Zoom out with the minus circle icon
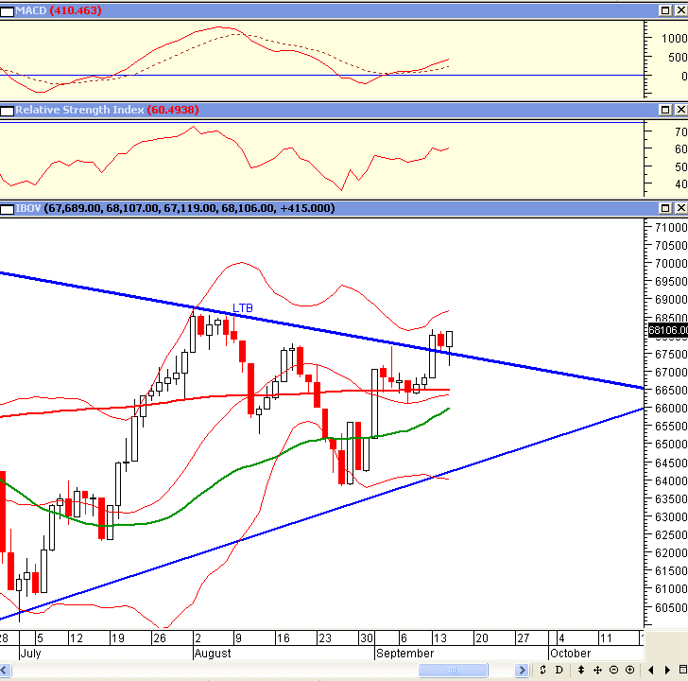688x681 pixels. click(614, 670)
